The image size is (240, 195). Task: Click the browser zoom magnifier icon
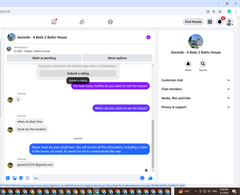(x=214, y=11)
